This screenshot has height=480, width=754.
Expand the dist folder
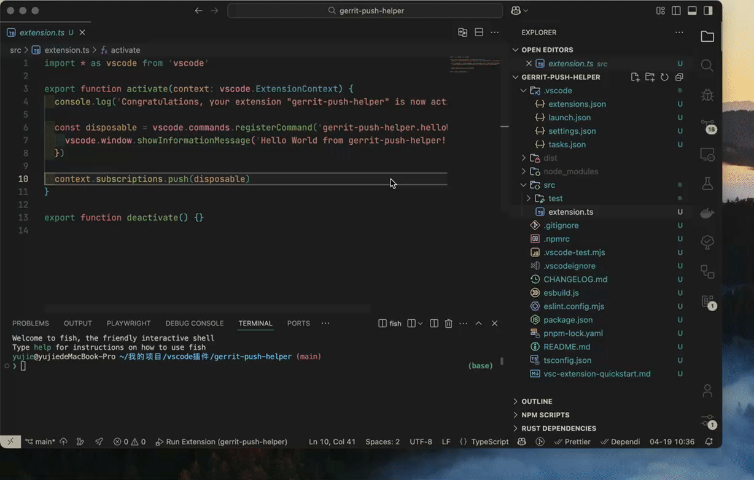pyautogui.click(x=523, y=158)
